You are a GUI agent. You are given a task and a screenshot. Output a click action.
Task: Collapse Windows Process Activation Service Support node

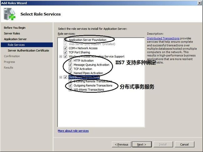pyautogui.click(x=61, y=57)
